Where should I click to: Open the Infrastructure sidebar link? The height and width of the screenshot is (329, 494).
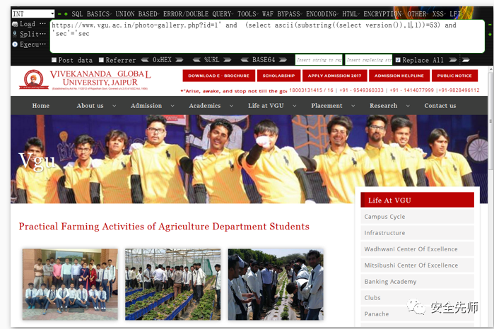417,233
